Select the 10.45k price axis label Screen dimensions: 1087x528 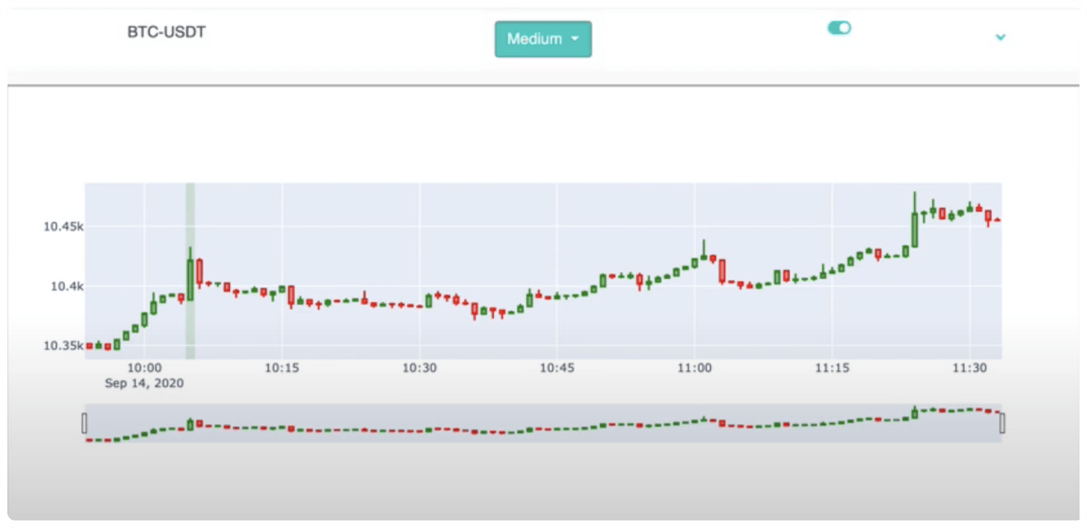(65, 227)
